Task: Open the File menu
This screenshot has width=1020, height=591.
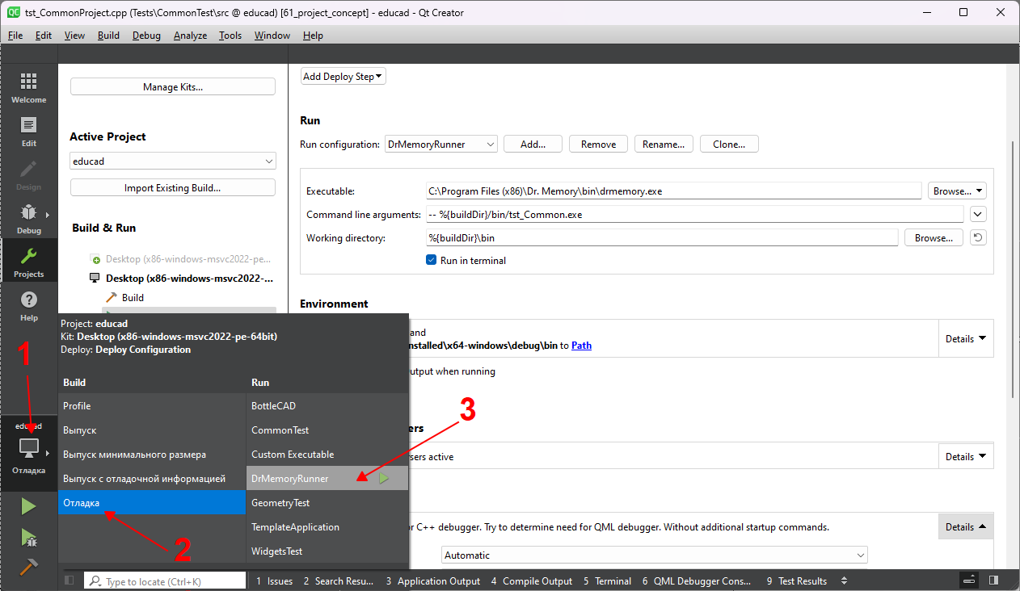Action: [x=15, y=36]
